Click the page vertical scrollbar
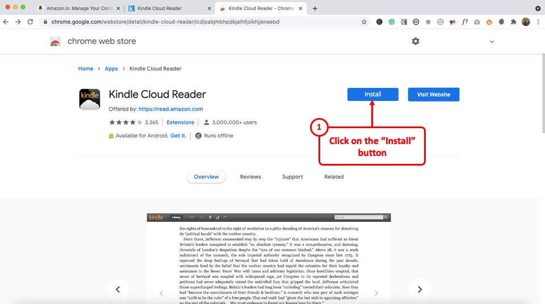Viewport: 545px width, 304px height. tap(543, 94)
